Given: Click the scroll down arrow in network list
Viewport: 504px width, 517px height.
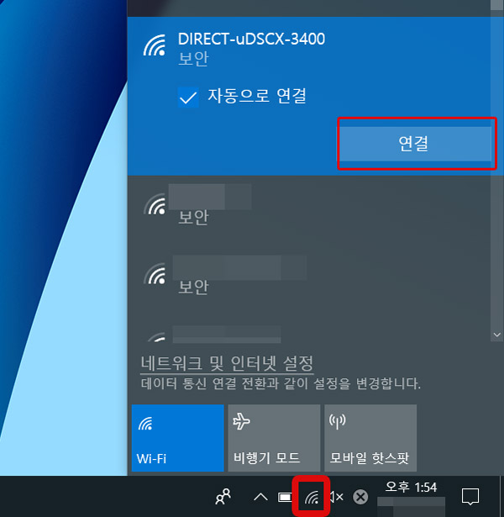Looking at the screenshot, I should pyautogui.click(x=497, y=335).
